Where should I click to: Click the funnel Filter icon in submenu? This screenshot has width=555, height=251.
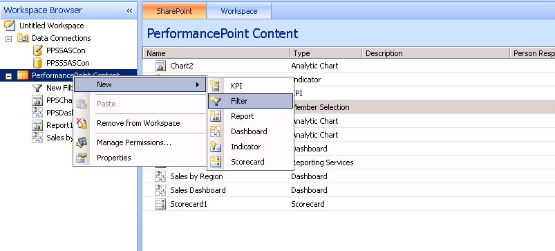215,101
